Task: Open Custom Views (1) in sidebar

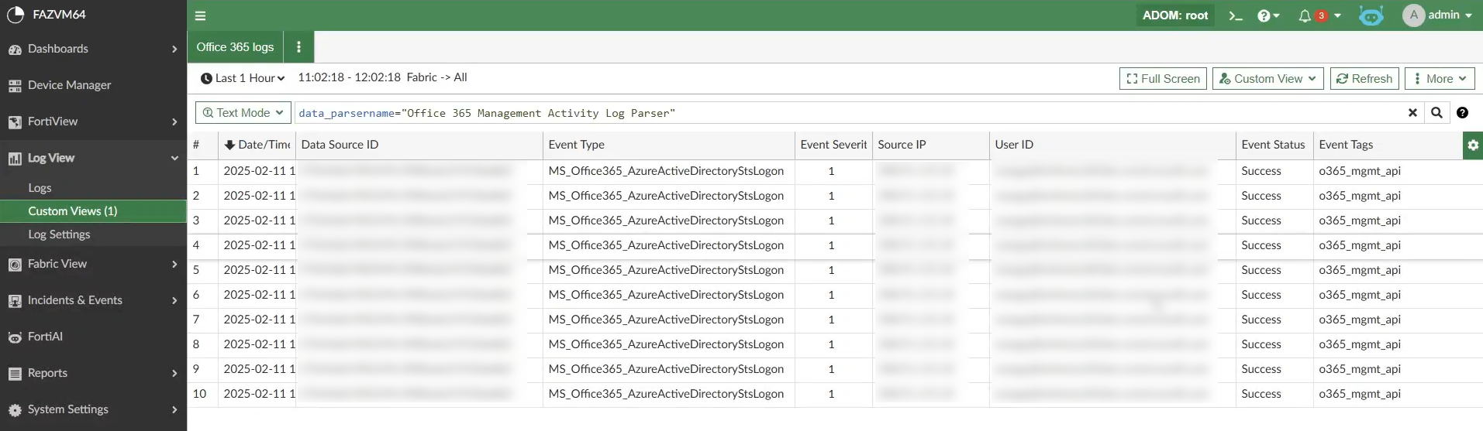Action: coord(93,211)
